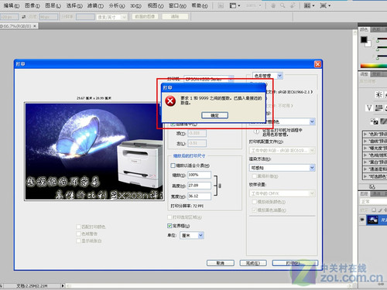Open the 可感知 rendering intent dropdown
This screenshot has height=290, width=387.
pos(283,168)
